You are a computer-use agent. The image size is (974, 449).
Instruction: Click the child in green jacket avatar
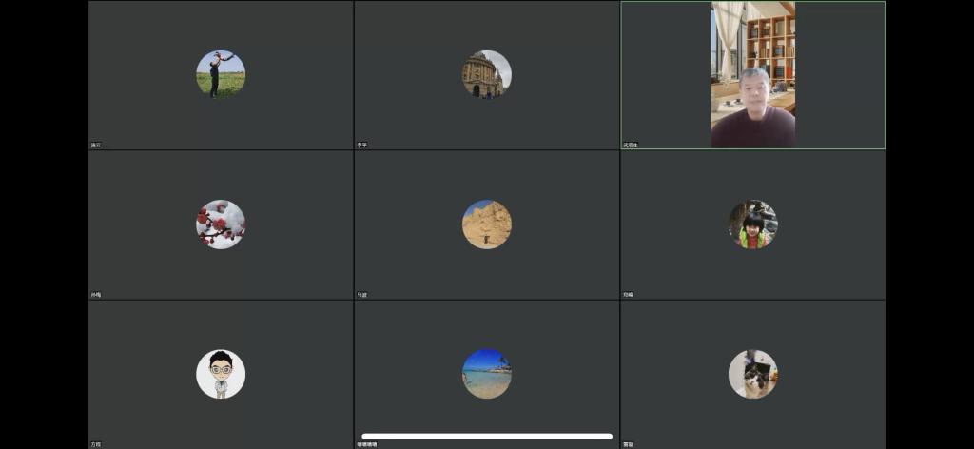(752, 224)
